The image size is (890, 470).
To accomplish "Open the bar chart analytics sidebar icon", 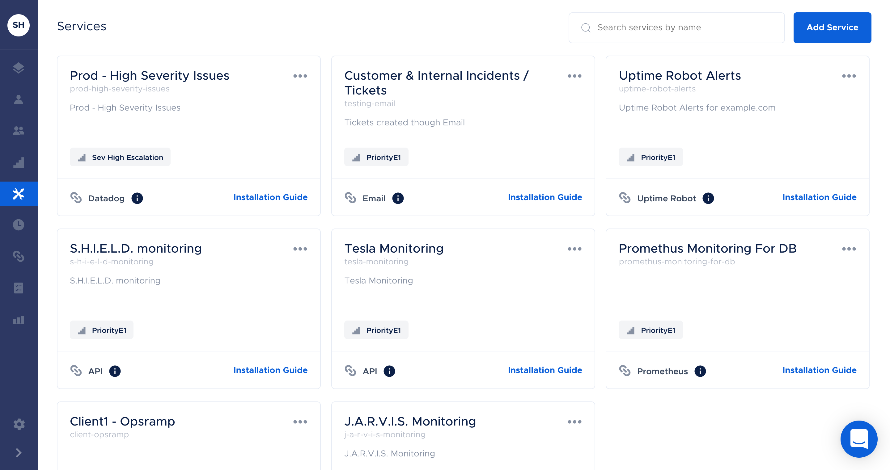I will (19, 320).
